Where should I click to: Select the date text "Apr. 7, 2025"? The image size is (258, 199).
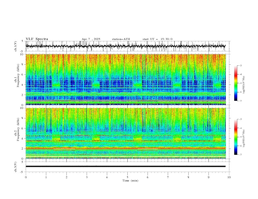tap(91, 39)
